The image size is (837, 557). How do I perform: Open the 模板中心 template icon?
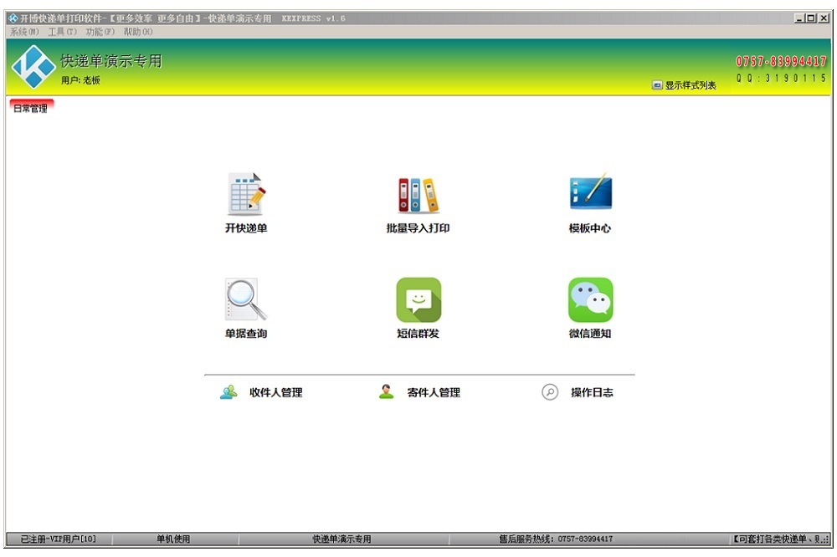click(590, 192)
